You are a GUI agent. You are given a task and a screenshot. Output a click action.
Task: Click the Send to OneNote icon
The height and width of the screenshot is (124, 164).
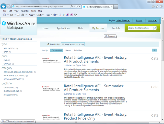pyautogui.click(x=68, y=15)
